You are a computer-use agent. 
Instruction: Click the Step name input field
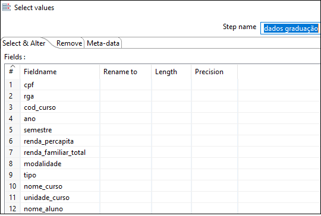[x=290, y=28]
